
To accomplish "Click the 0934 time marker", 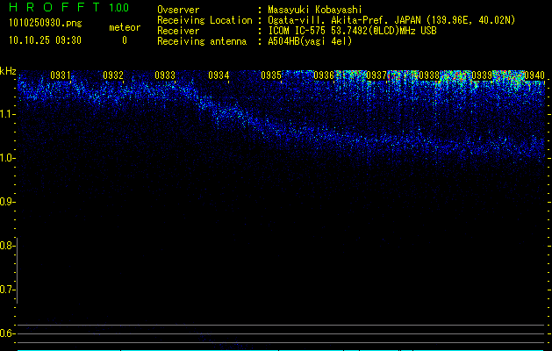I will pos(219,75).
